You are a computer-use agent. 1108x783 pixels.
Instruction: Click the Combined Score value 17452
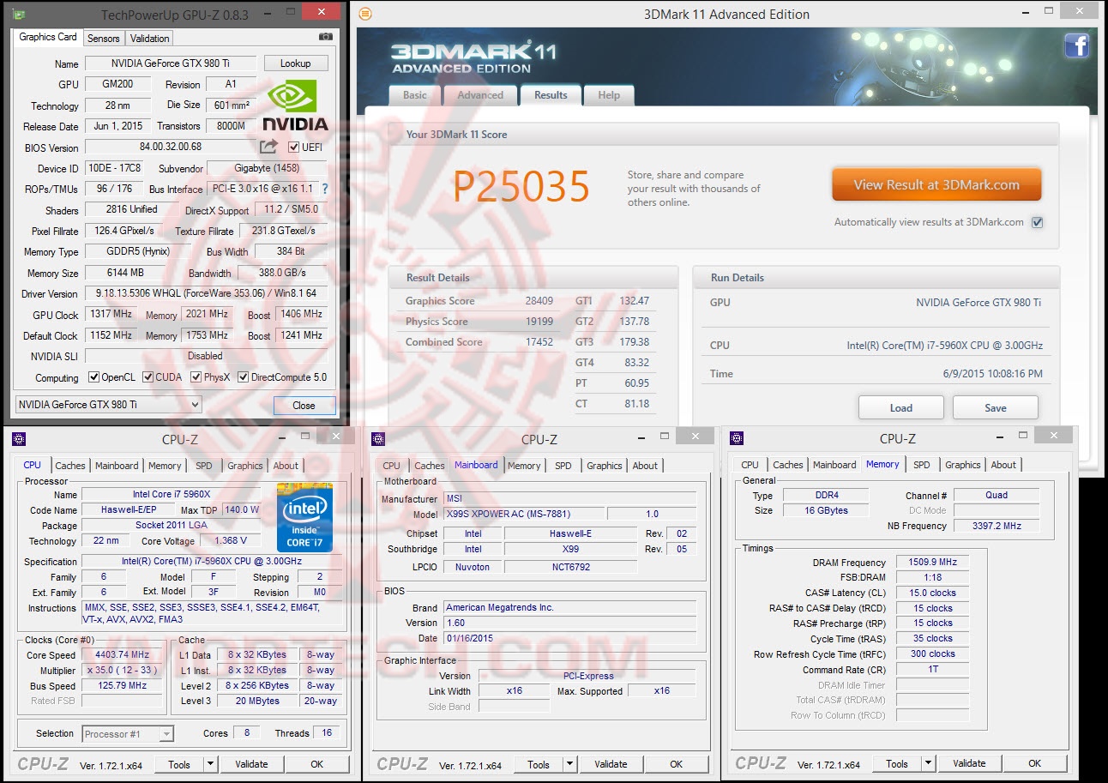tap(539, 342)
